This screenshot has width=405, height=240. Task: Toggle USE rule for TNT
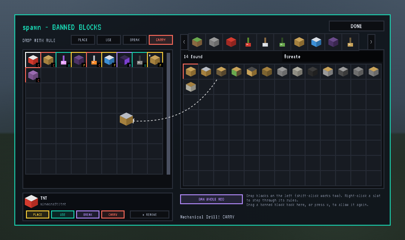click(x=63, y=215)
